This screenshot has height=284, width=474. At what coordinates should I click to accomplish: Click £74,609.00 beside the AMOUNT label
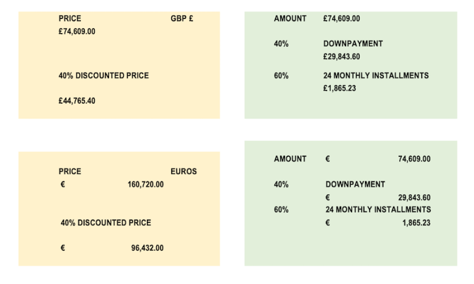coord(341,18)
